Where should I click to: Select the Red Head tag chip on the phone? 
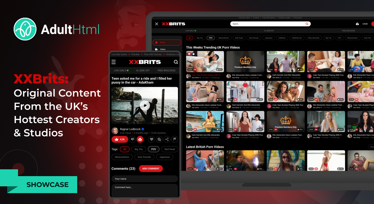(170, 149)
